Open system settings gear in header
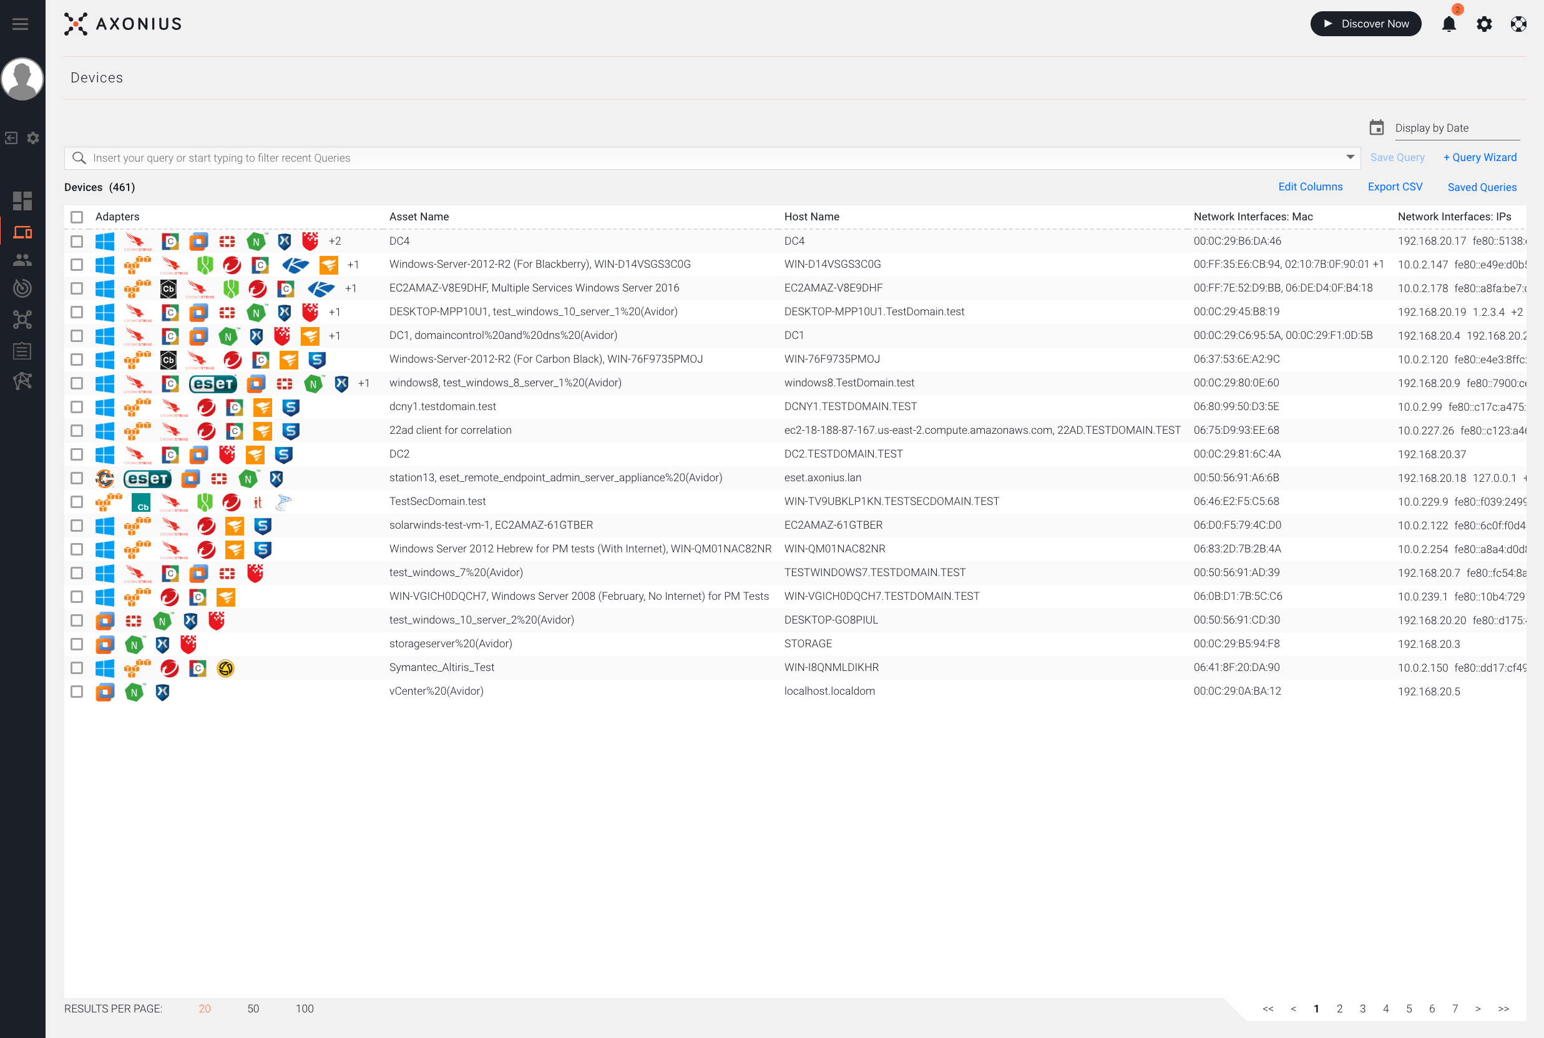Image resolution: width=1544 pixels, height=1038 pixels. pyautogui.click(x=1484, y=24)
